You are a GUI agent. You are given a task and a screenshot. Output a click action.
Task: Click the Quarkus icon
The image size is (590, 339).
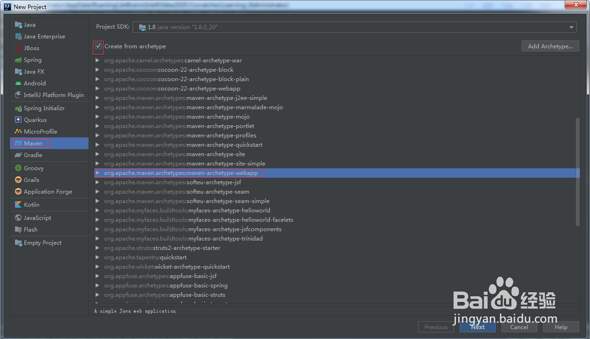coord(18,120)
